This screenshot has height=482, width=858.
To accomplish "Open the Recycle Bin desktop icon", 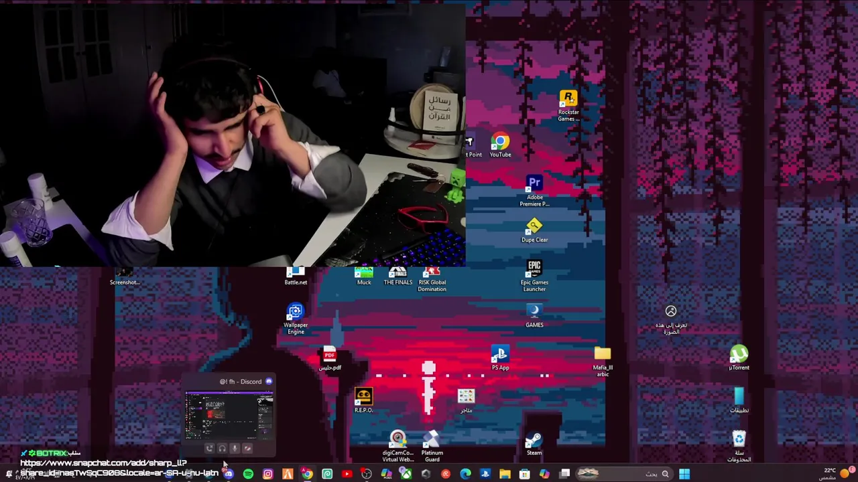I will point(739,447).
